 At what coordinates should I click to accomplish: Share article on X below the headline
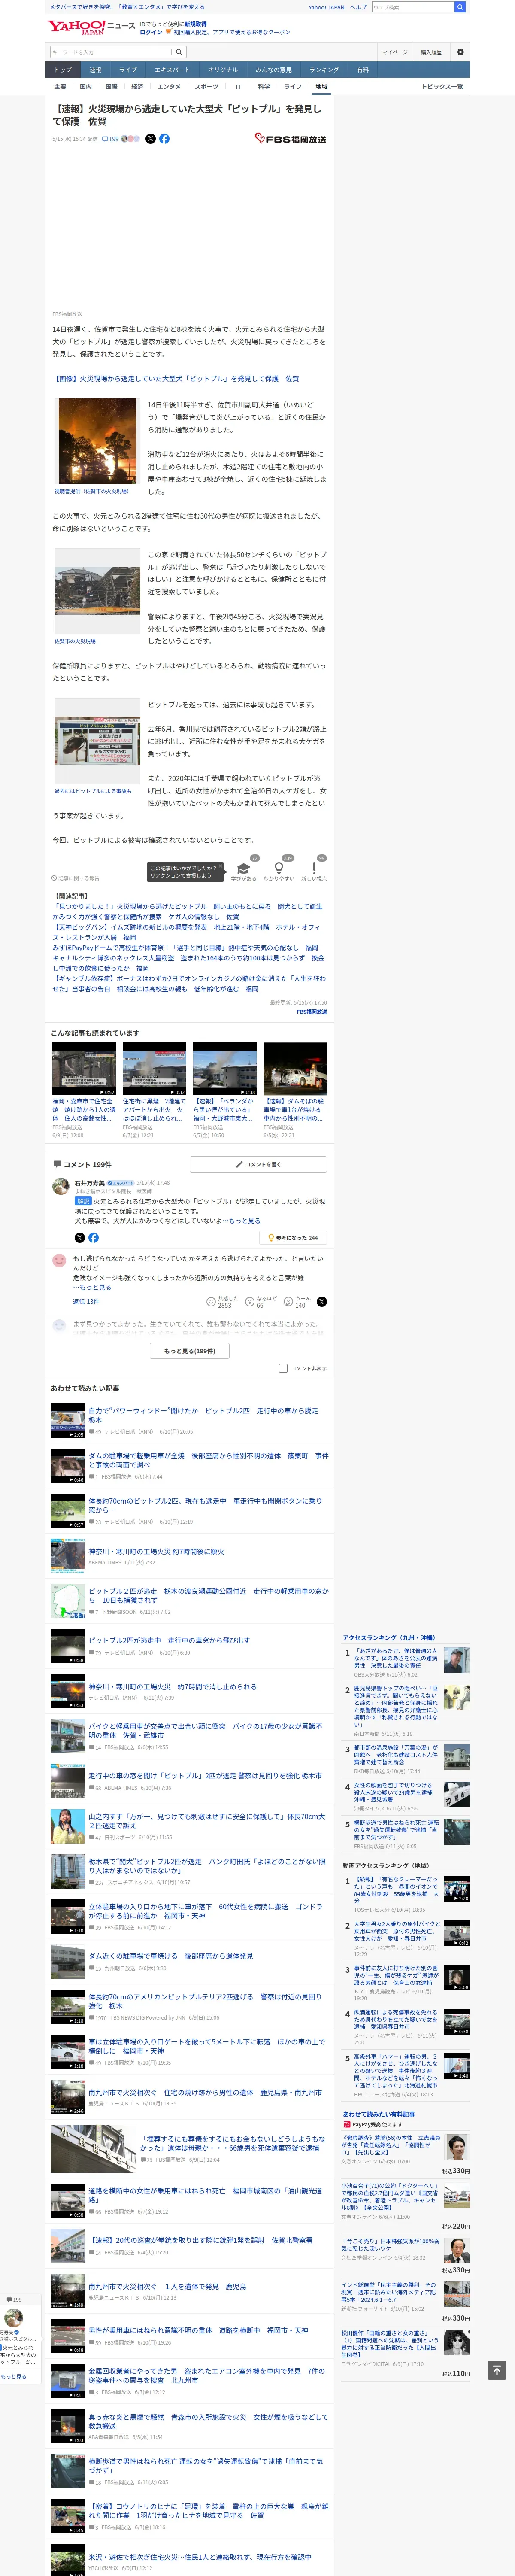151,139
